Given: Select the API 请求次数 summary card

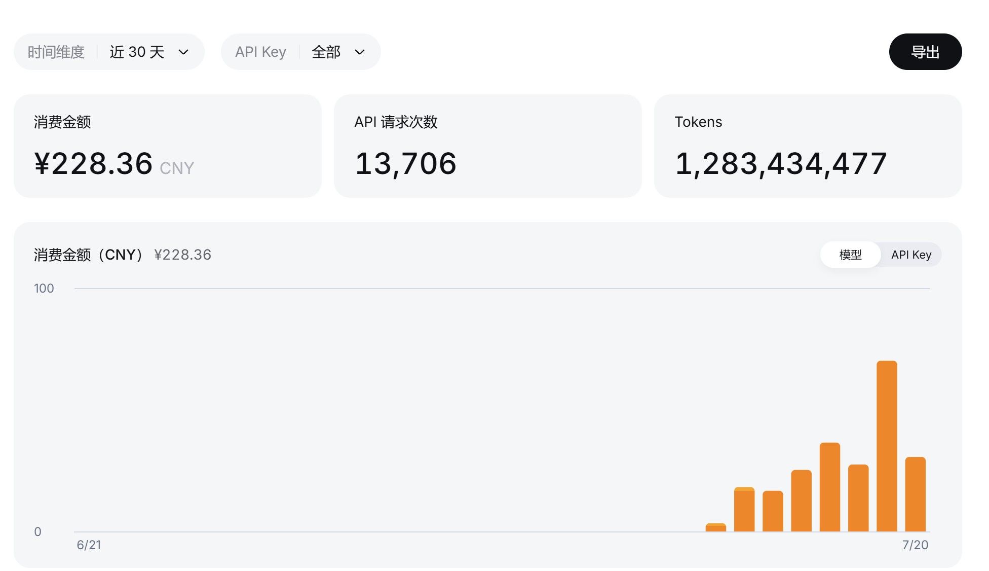Looking at the screenshot, I should [488, 146].
